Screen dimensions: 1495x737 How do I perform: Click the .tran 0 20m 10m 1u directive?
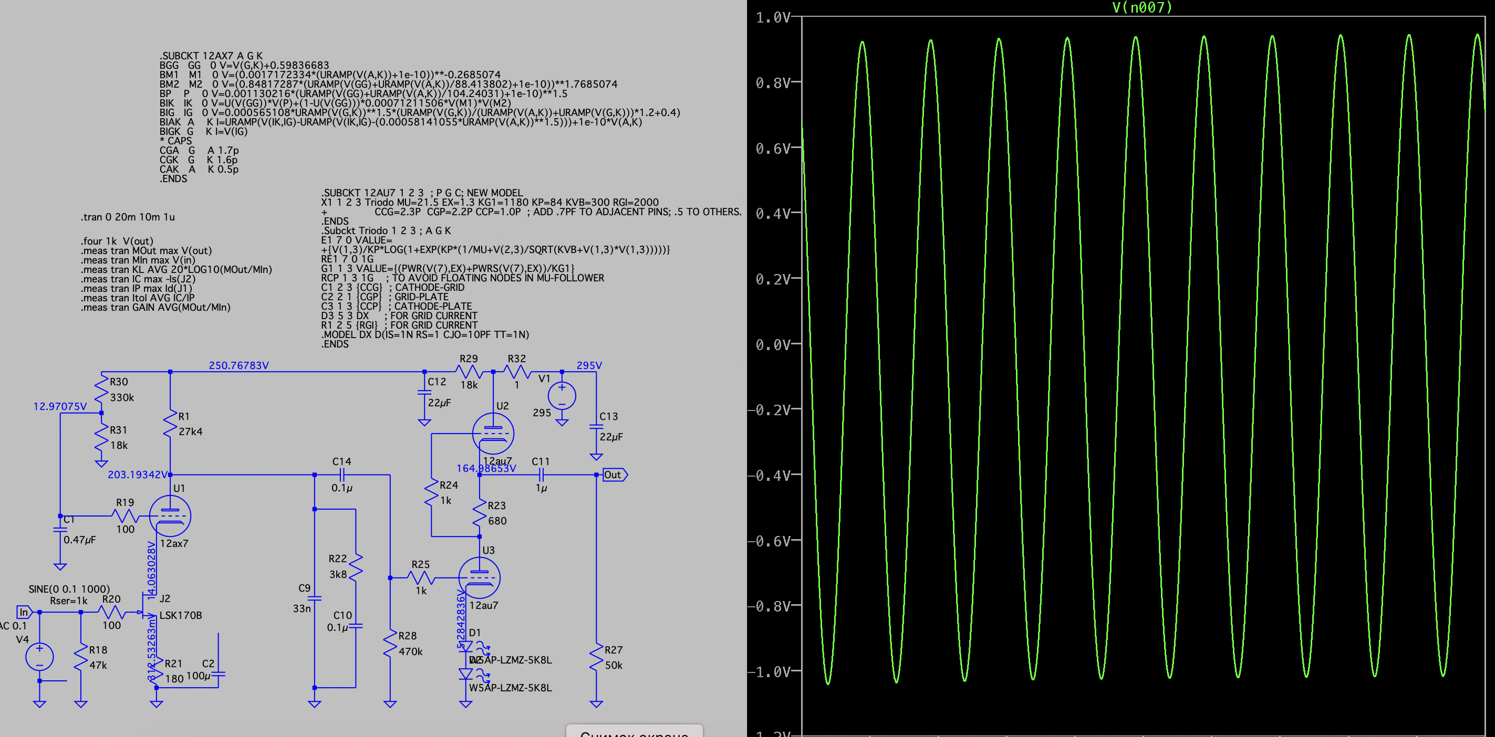pyautogui.click(x=128, y=217)
